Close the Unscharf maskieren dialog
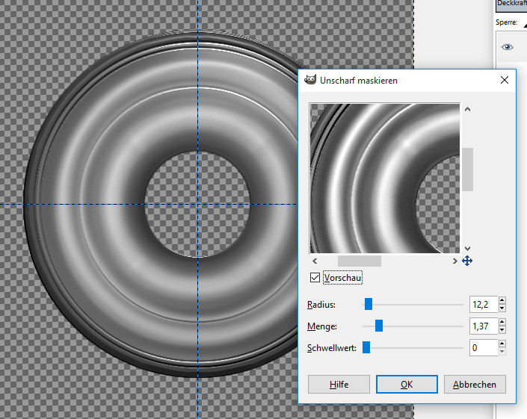Viewport: 527px width, 419px height. [504, 80]
